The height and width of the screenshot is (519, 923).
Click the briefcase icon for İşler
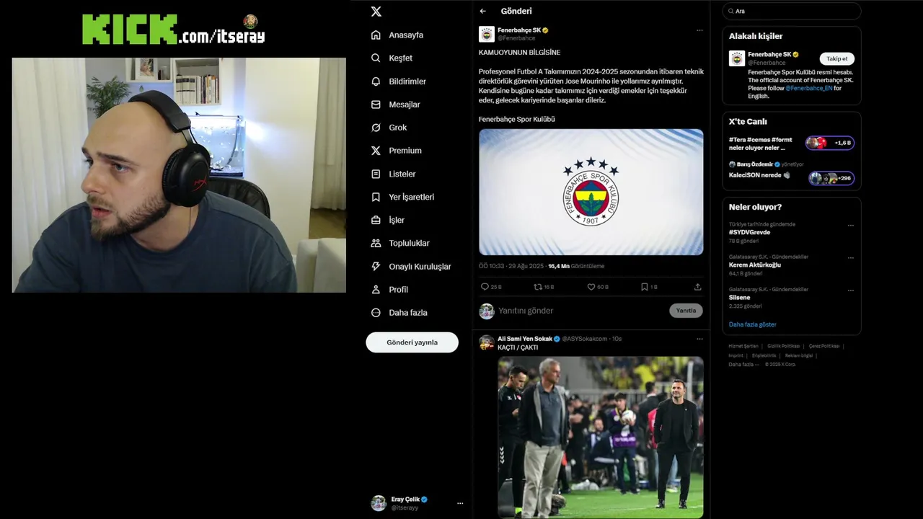pyautogui.click(x=376, y=220)
